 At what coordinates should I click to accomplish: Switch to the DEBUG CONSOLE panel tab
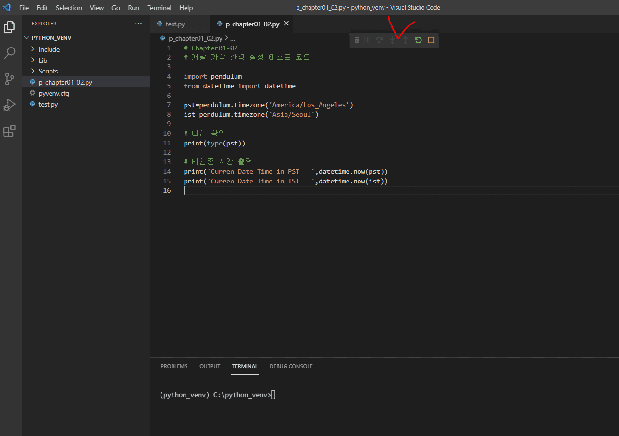pos(291,366)
